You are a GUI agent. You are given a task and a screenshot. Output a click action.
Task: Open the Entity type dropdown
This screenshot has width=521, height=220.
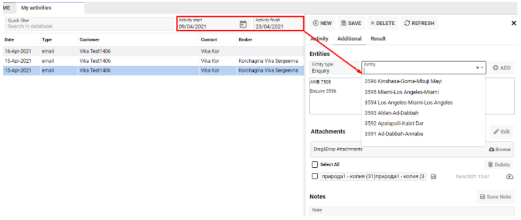pos(334,67)
